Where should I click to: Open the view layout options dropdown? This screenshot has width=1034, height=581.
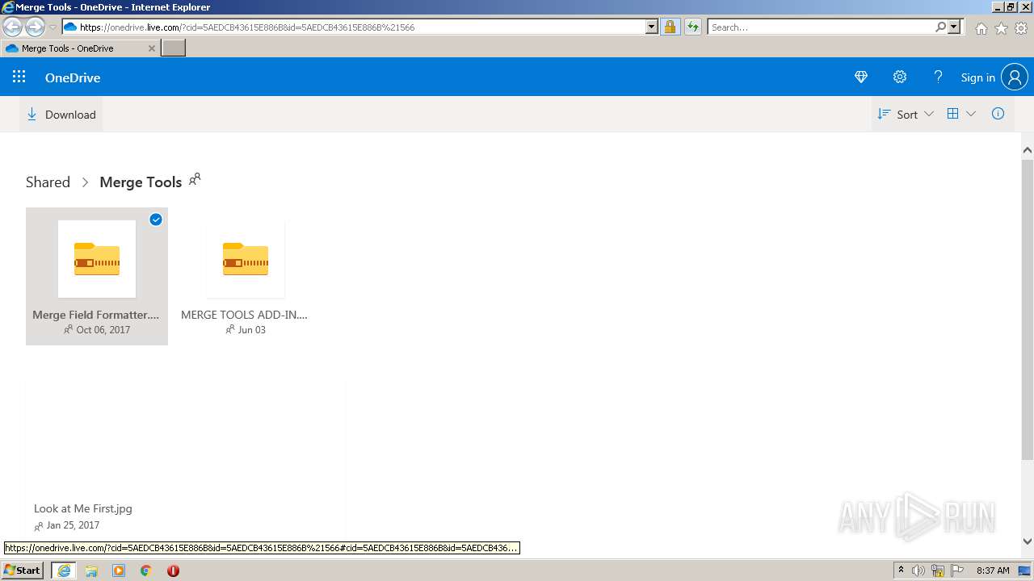coord(961,114)
